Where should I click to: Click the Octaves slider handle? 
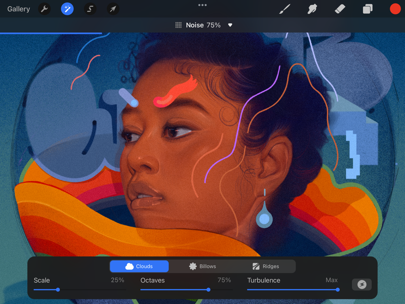(209, 290)
